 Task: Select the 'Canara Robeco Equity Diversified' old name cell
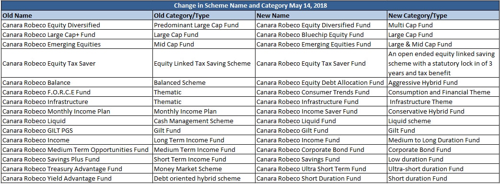click(77, 25)
